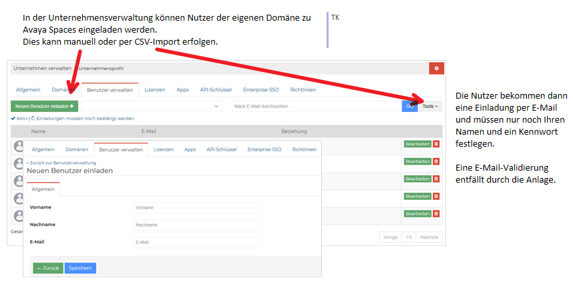Delete the first user via trash icon
The width and height of the screenshot is (573, 292).
point(436,144)
